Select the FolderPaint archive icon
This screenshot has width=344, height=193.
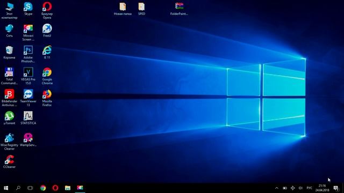coord(179,9)
